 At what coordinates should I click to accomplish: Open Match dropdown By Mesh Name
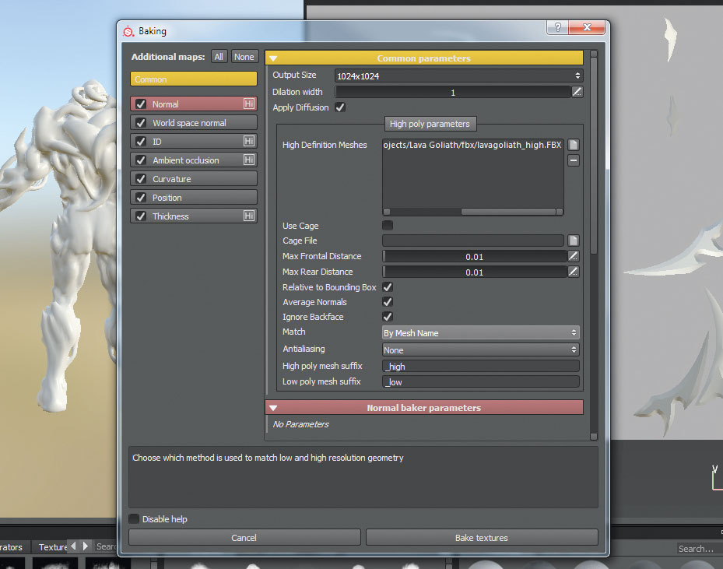point(480,332)
